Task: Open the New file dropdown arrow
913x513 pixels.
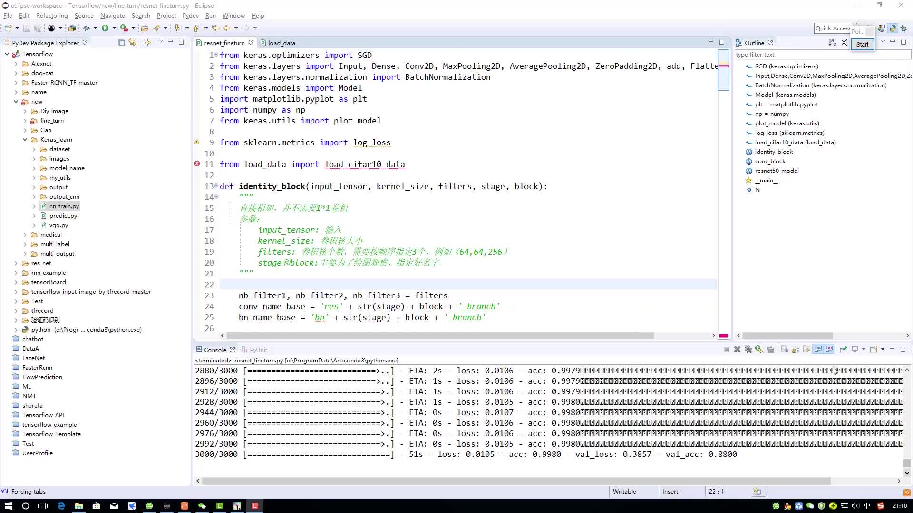Action: coord(17,28)
